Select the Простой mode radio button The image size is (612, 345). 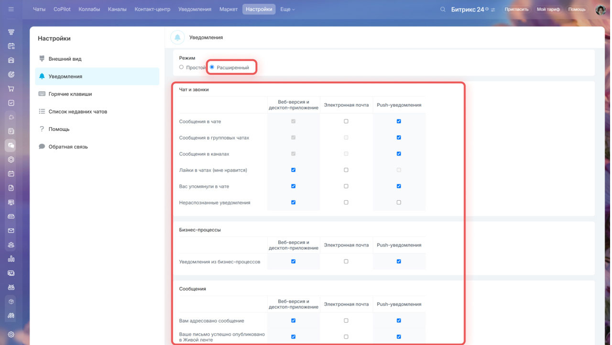[x=181, y=67]
